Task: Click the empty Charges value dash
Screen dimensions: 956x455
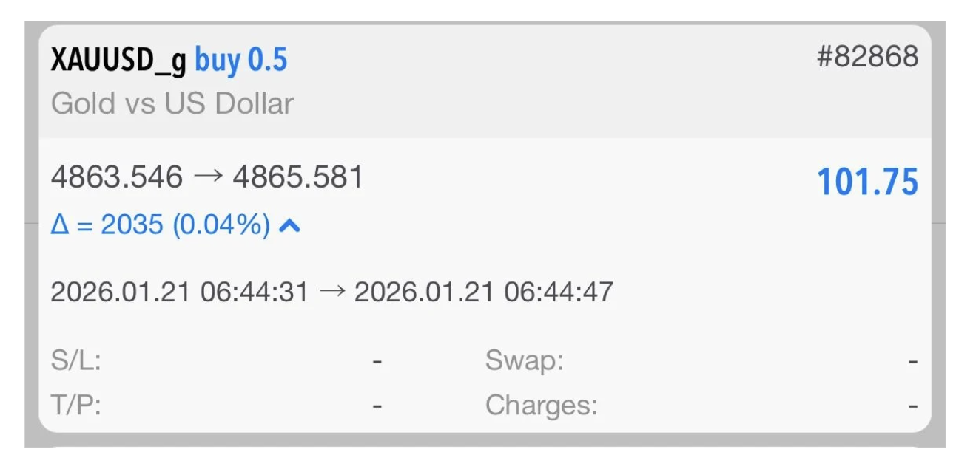Action: point(914,406)
